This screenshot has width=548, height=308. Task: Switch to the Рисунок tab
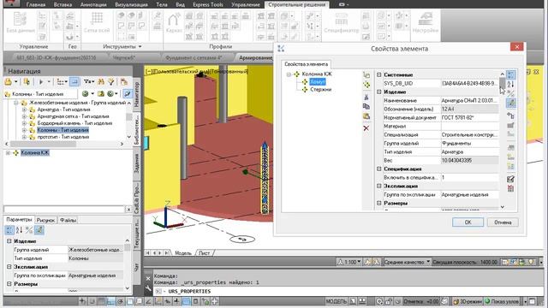[45, 221]
